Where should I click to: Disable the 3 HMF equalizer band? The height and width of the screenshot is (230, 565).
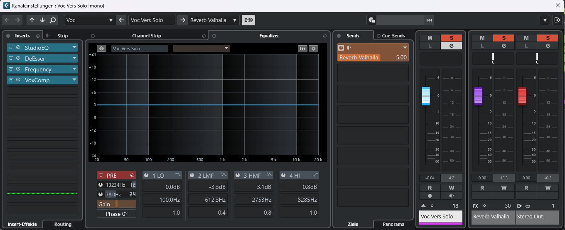coord(238,176)
